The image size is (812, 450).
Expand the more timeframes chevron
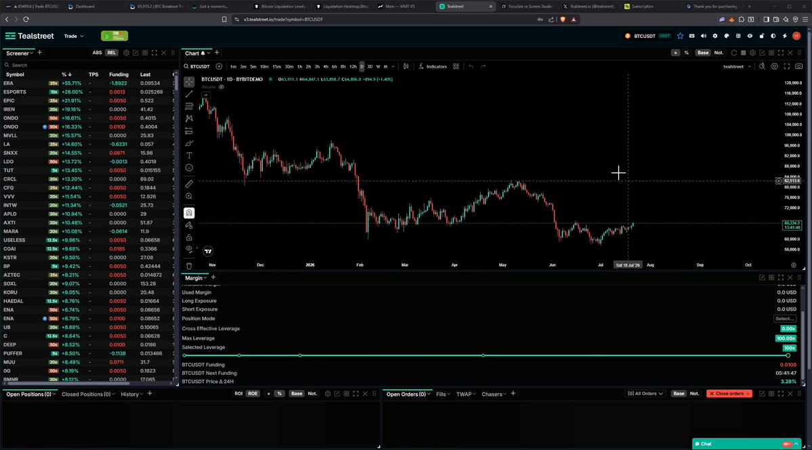(x=393, y=66)
